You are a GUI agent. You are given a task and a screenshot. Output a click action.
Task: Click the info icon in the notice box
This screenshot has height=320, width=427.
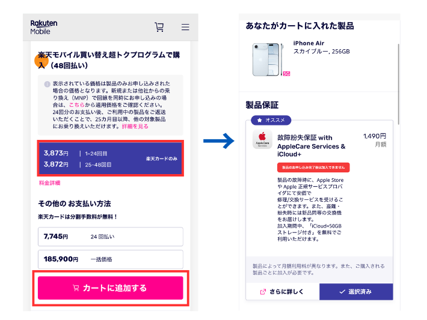click(x=47, y=84)
